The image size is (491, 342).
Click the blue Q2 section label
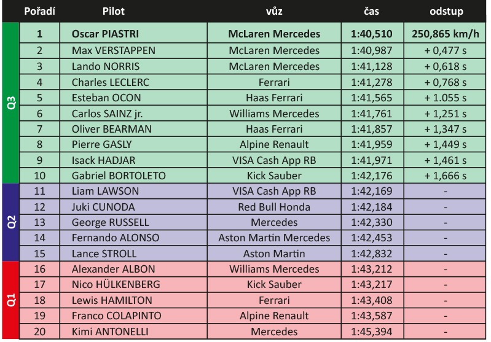point(10,222)
